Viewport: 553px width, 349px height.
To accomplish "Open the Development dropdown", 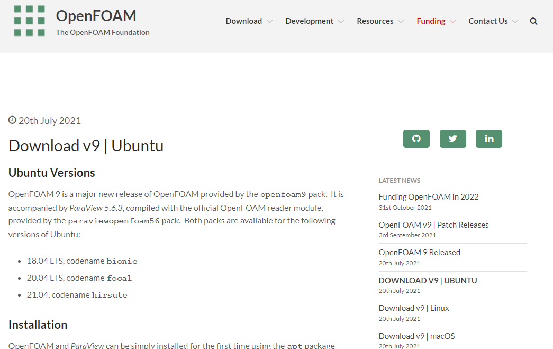I will pyautogui.click(x=310, y=21).
